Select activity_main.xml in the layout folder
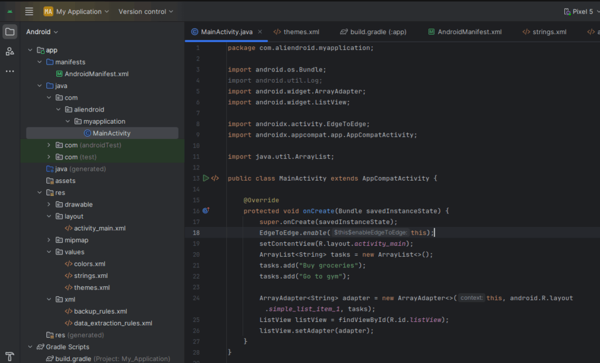The image size is (600, 363). point(96,228)
